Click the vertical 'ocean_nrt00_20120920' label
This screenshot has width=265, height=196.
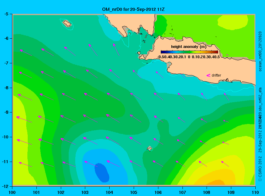(260, 51)
